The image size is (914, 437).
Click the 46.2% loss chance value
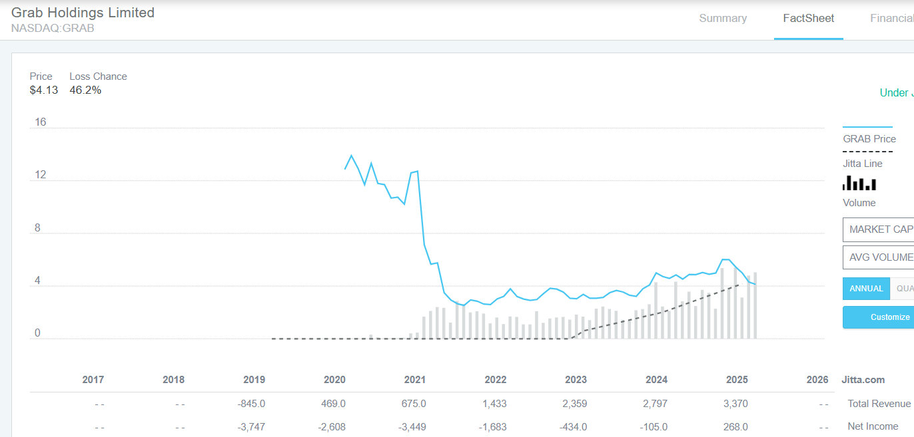[85, 90]
